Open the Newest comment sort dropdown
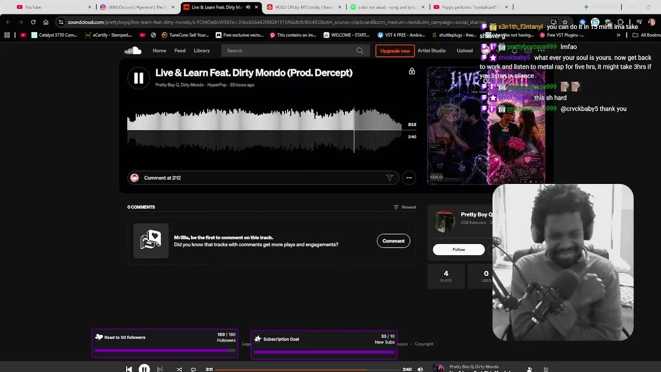 coord(405,207)
